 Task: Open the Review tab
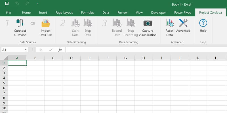[x=122, y=12]
